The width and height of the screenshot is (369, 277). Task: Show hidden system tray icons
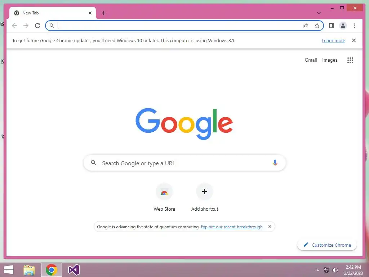click(318, 270)
